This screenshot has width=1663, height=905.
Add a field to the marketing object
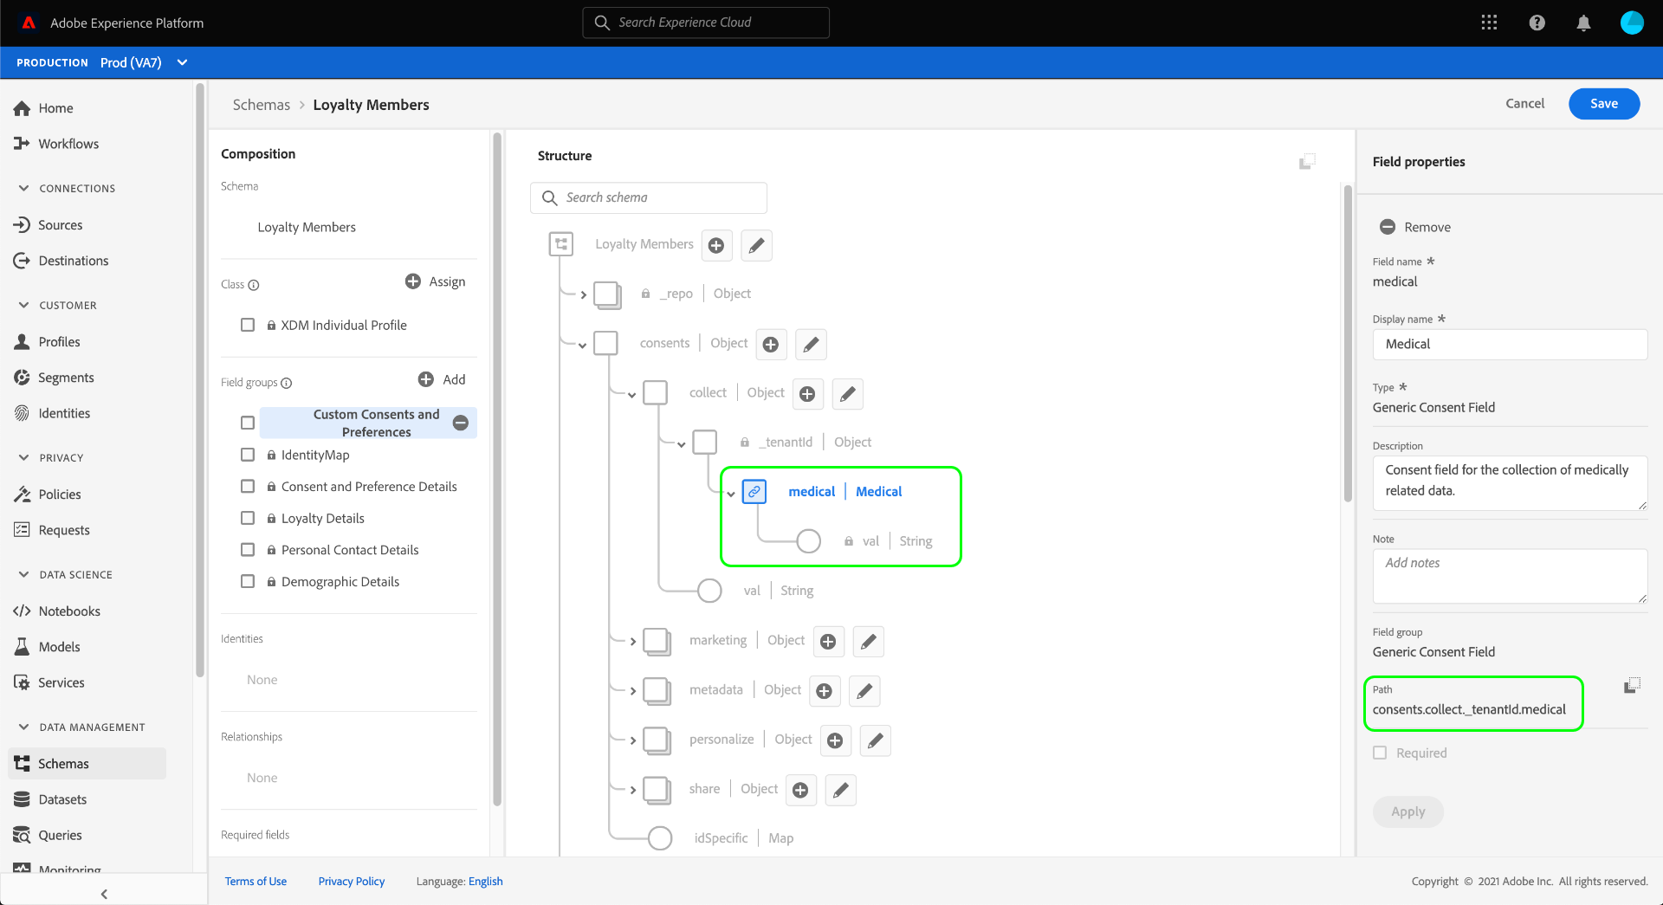pyautogui.click(x=828, y=641)
